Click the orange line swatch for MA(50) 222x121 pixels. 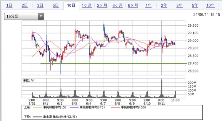tap(115, 108)
